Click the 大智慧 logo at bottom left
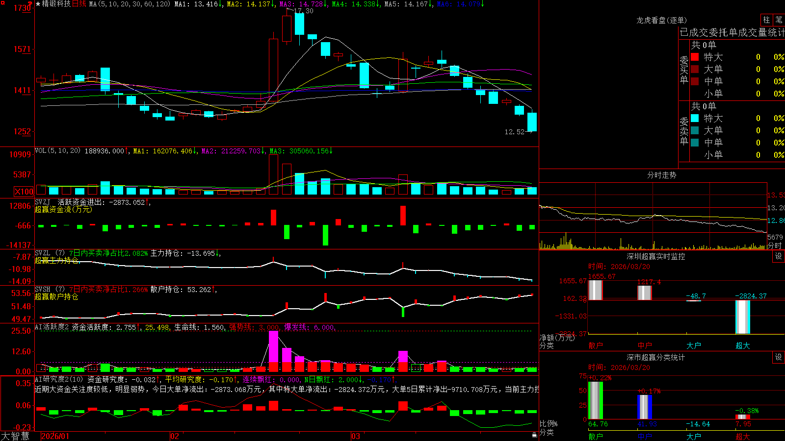Viewport: 785px width, 441px height. pyautogui.click(x=15, y=436)
